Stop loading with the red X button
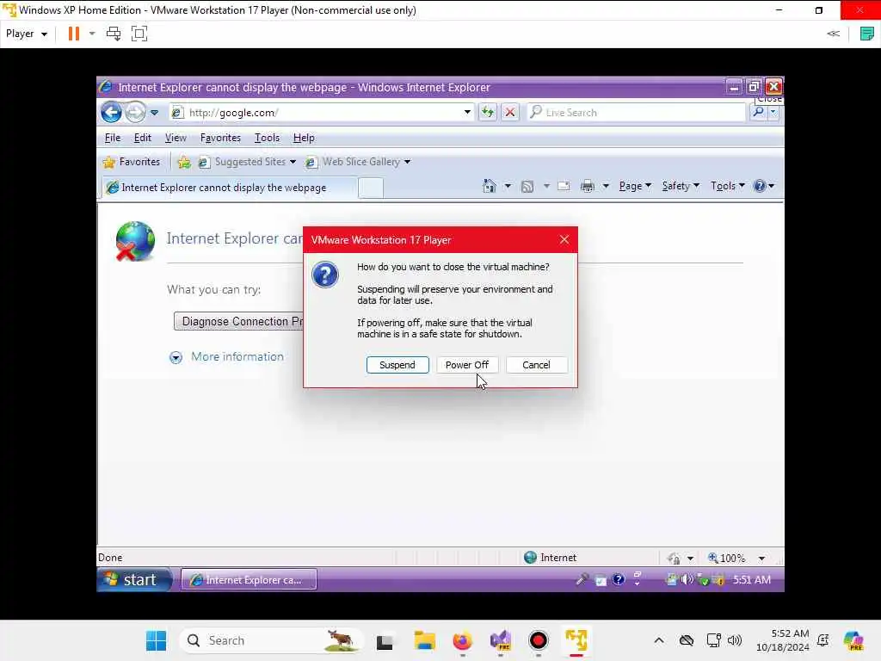The image size is (881, 661). (x=509, y=113)
